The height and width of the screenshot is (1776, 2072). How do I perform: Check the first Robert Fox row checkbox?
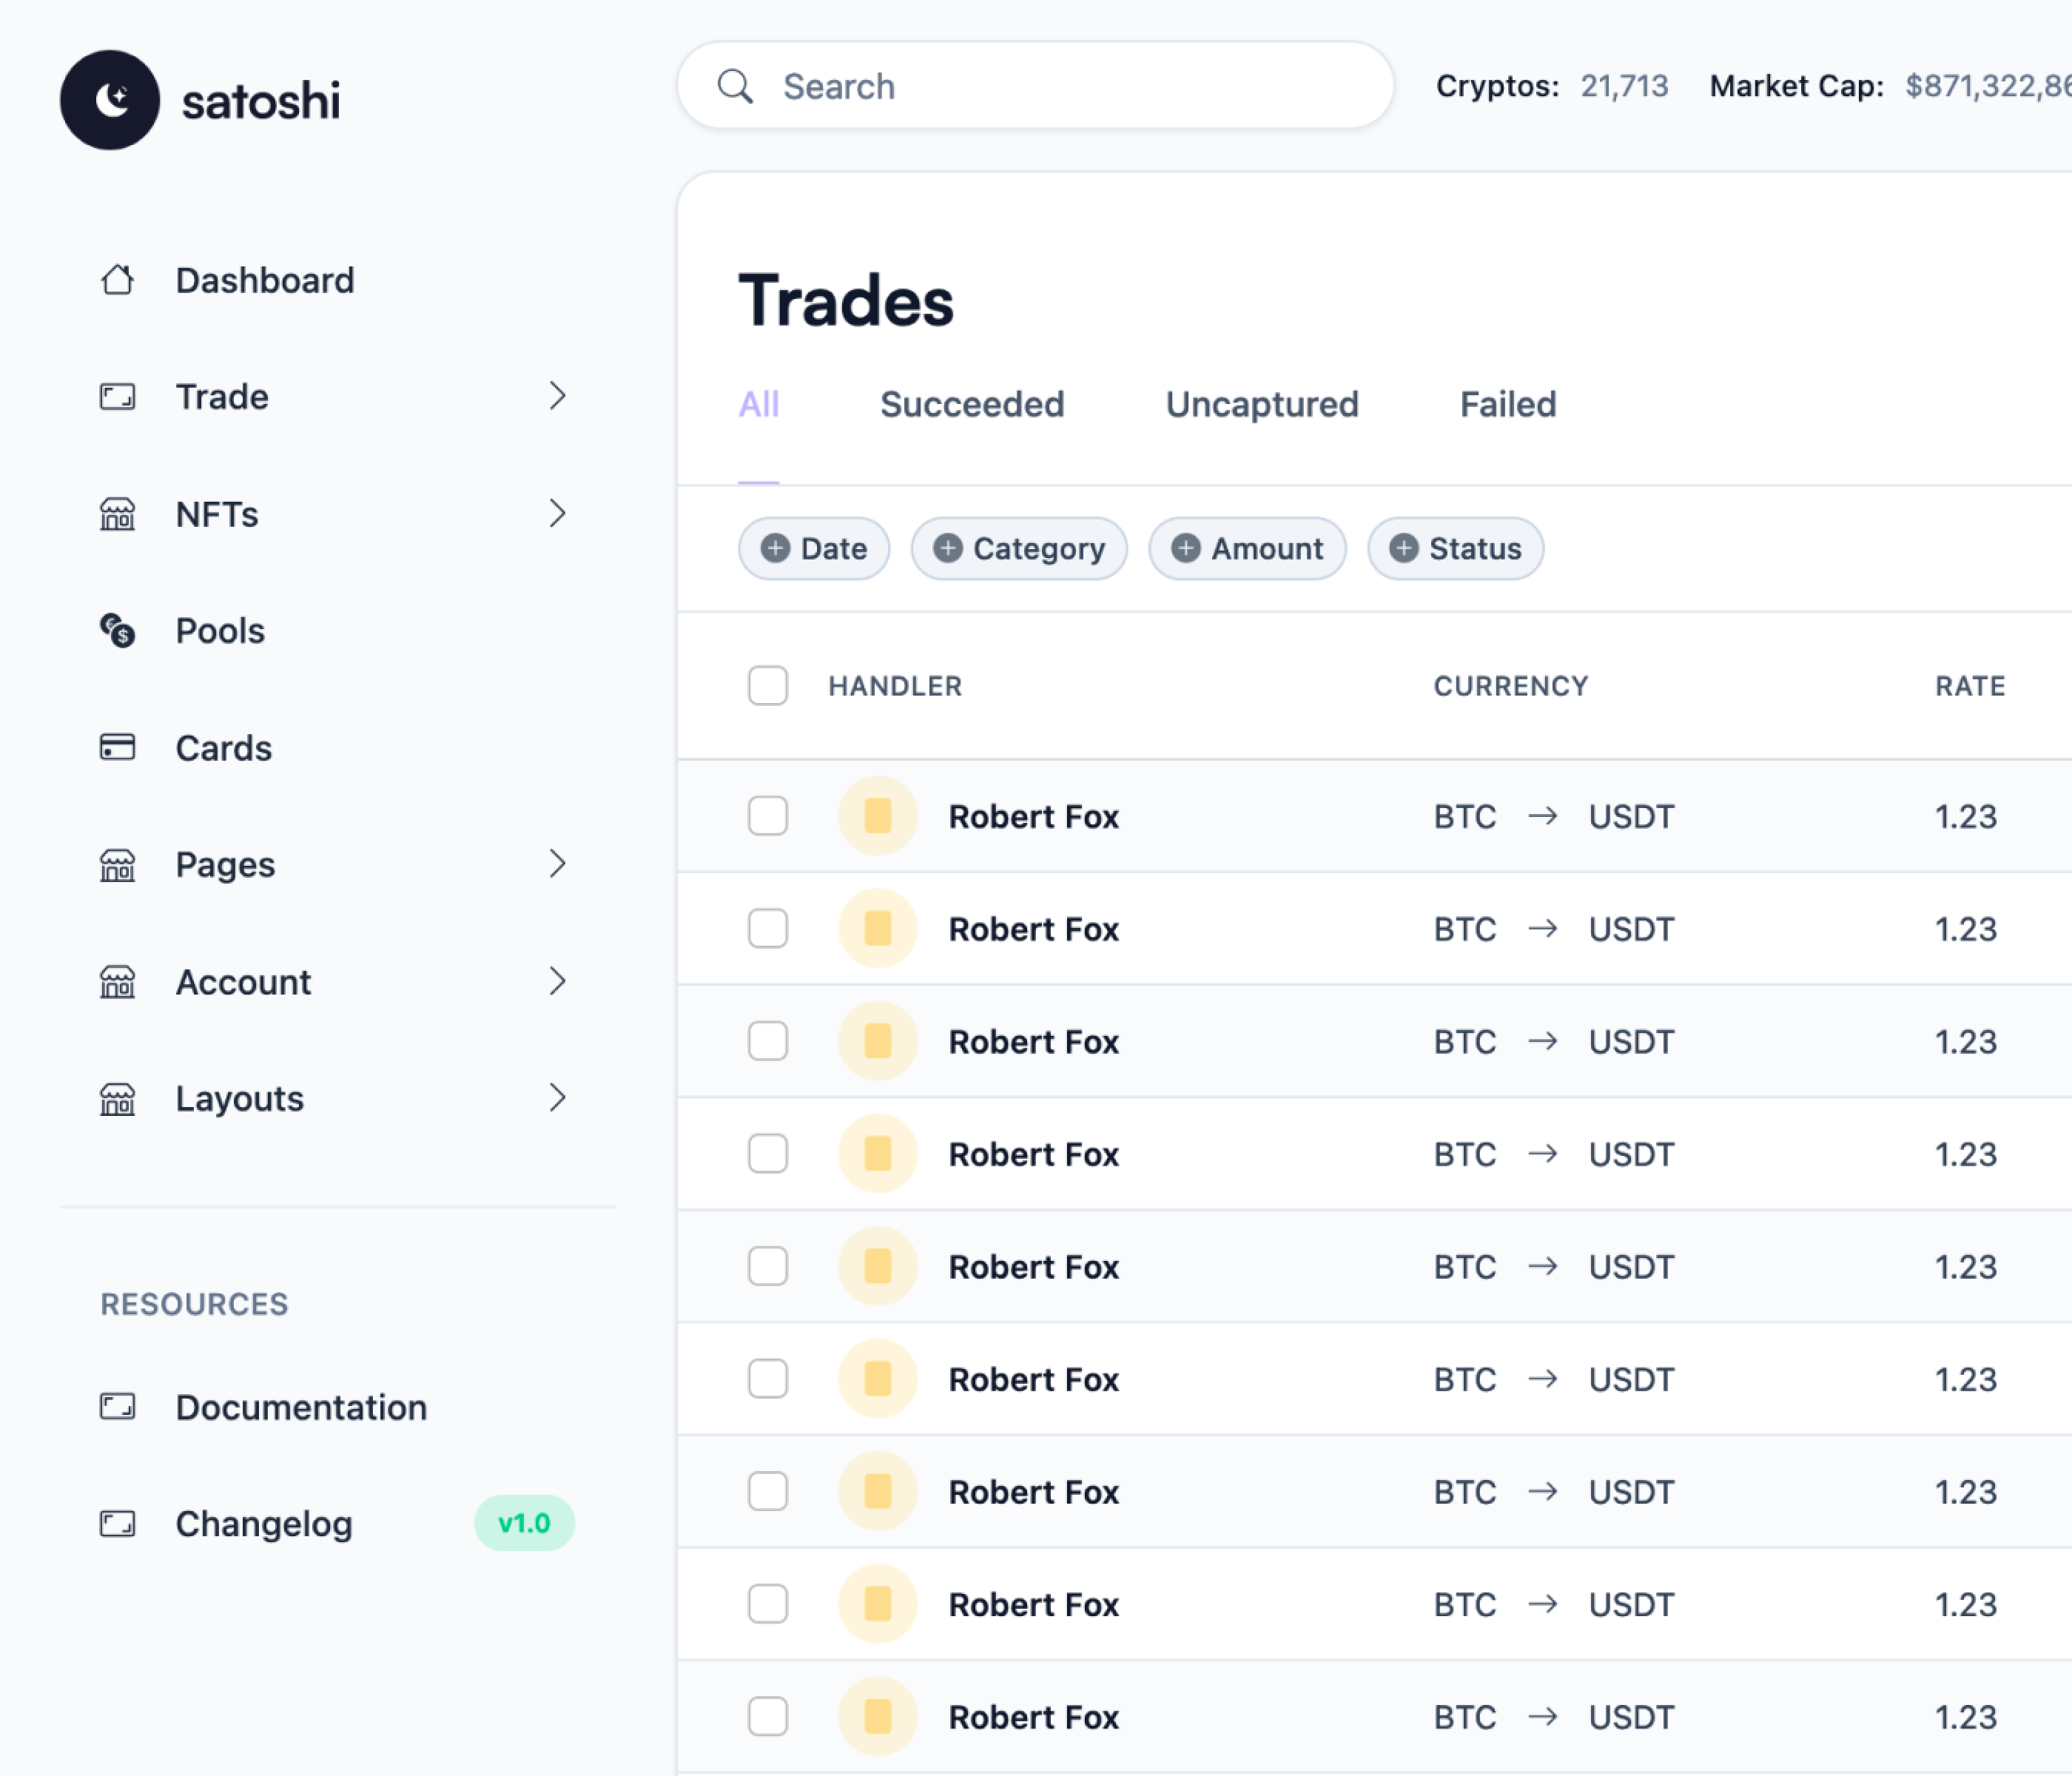(767, 816)
